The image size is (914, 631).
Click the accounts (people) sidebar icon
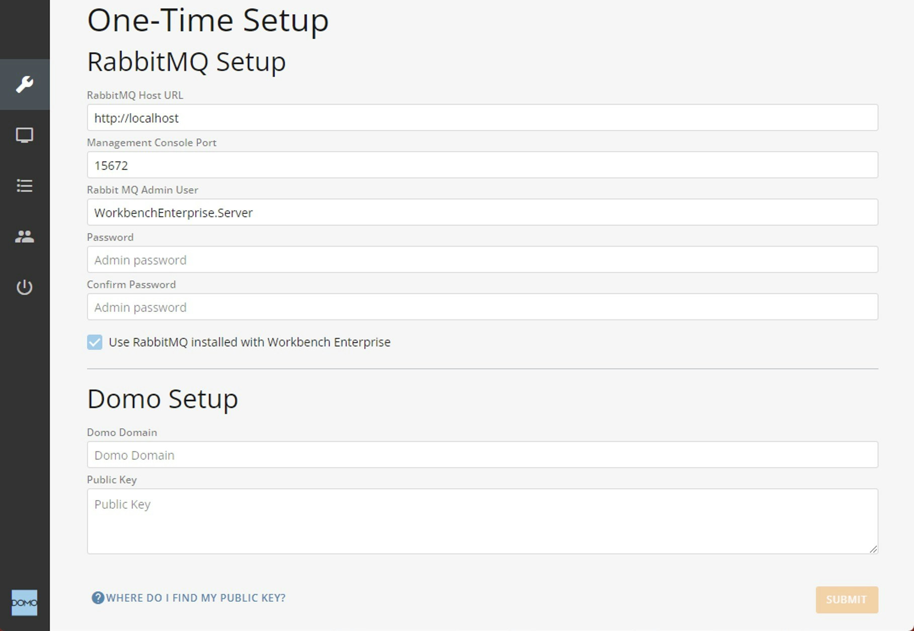tap(24, 237)
